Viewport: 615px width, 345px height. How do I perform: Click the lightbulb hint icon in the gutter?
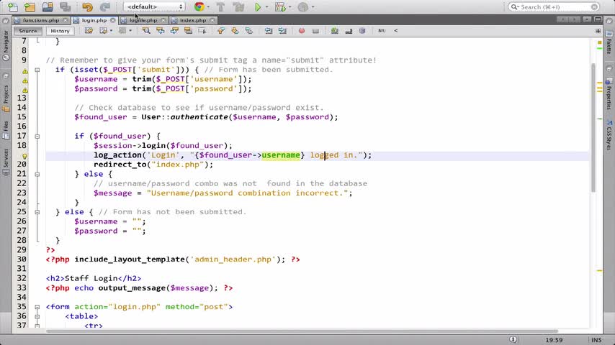(24, 156)
